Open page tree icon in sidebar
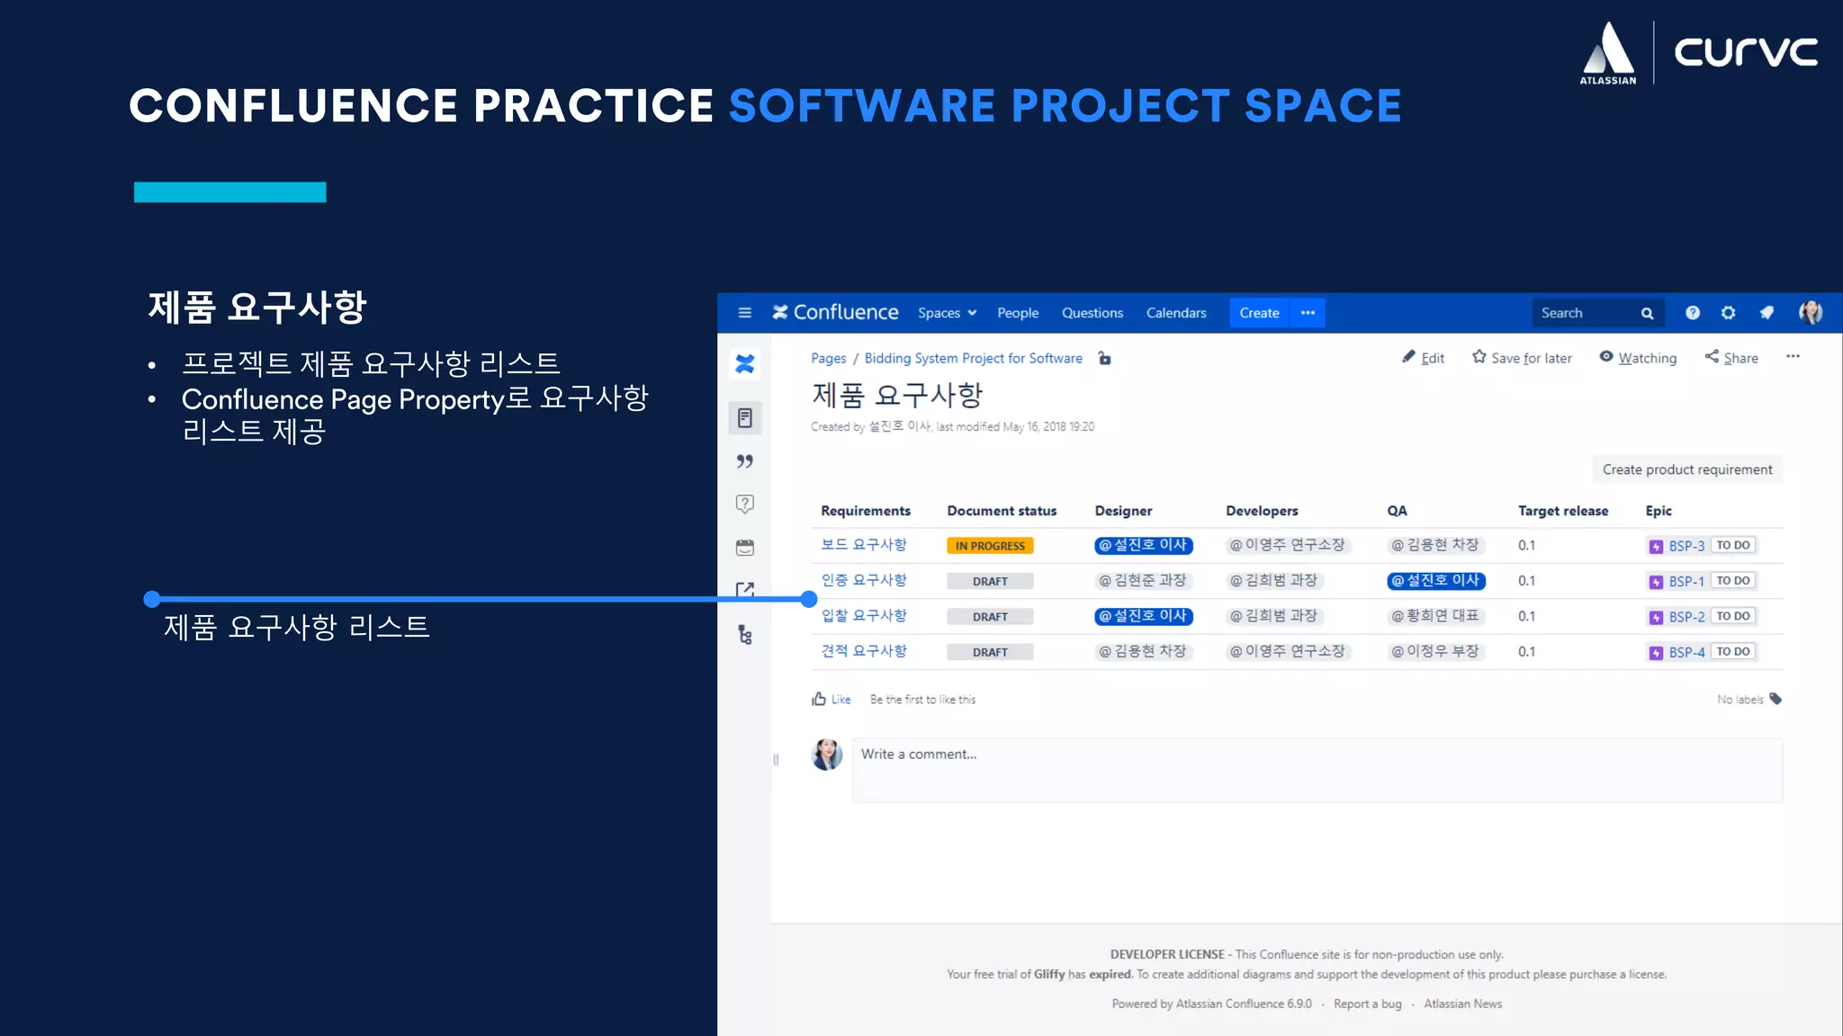The width and height of the screenshot is (1843, 1036). coord(745,635)
